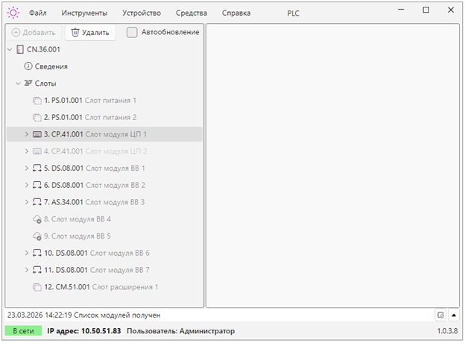Open the Инструменты menu
Screen dimensions: 465x343
84,13
